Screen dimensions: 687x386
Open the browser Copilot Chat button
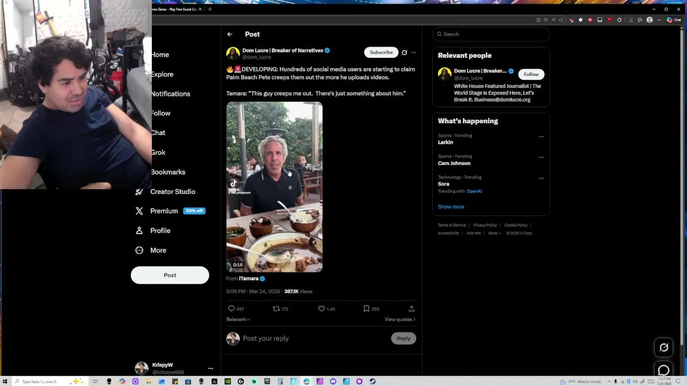point(674,20)
